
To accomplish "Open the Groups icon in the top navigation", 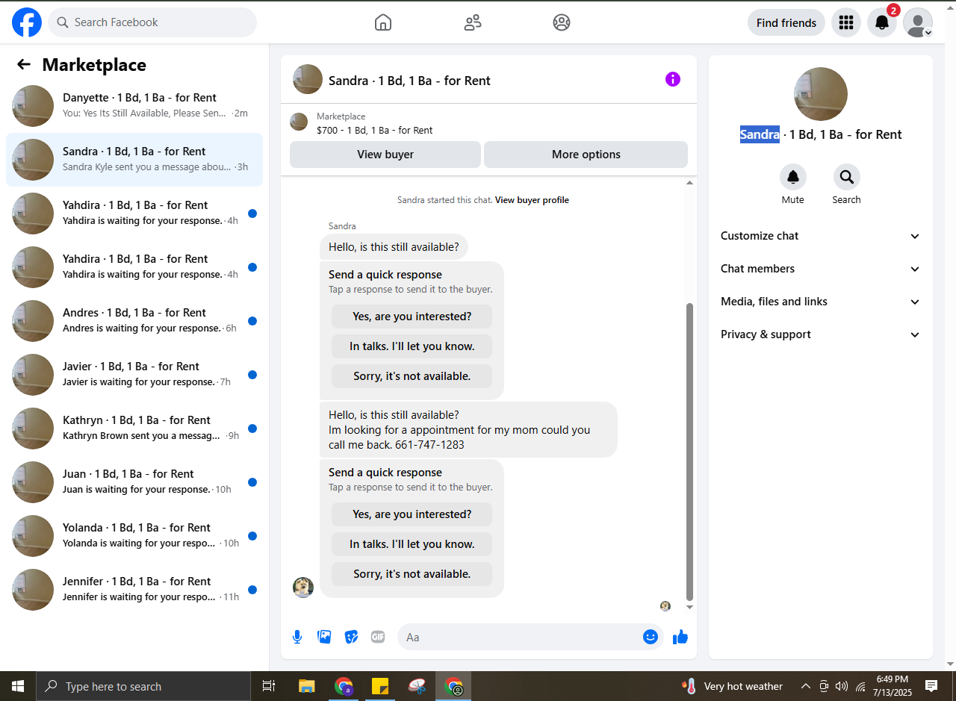I will click(x=562, y=22).
